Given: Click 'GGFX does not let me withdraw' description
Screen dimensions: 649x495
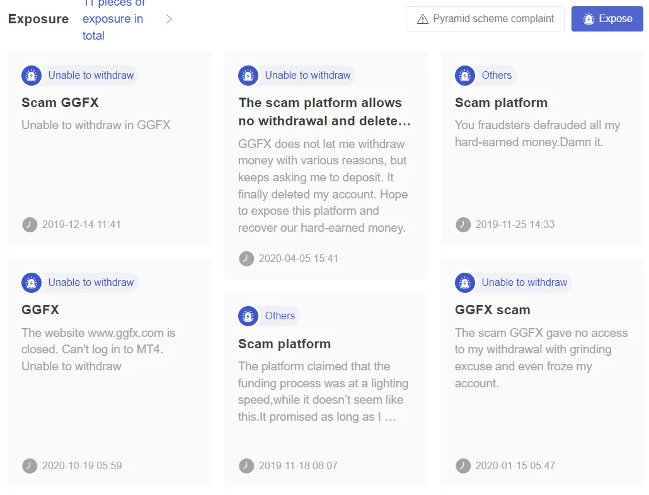Looking at the screenshot, I should point(323,186).
